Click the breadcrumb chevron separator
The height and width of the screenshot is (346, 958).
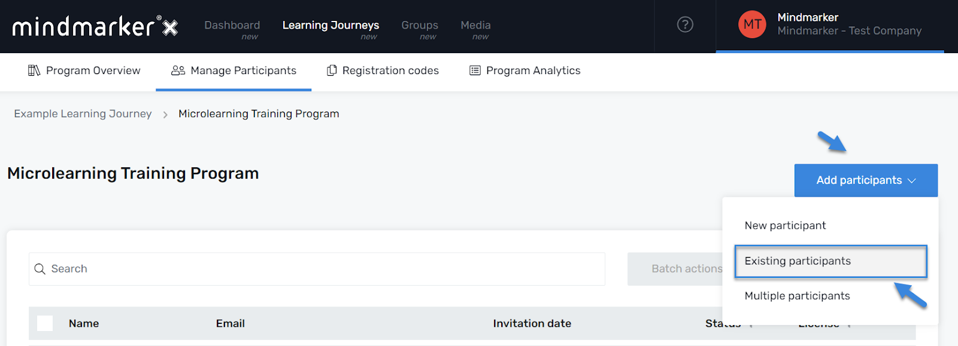pos(165,114)
